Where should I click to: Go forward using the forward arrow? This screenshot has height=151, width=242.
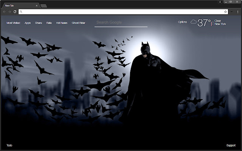coord(9,12)
